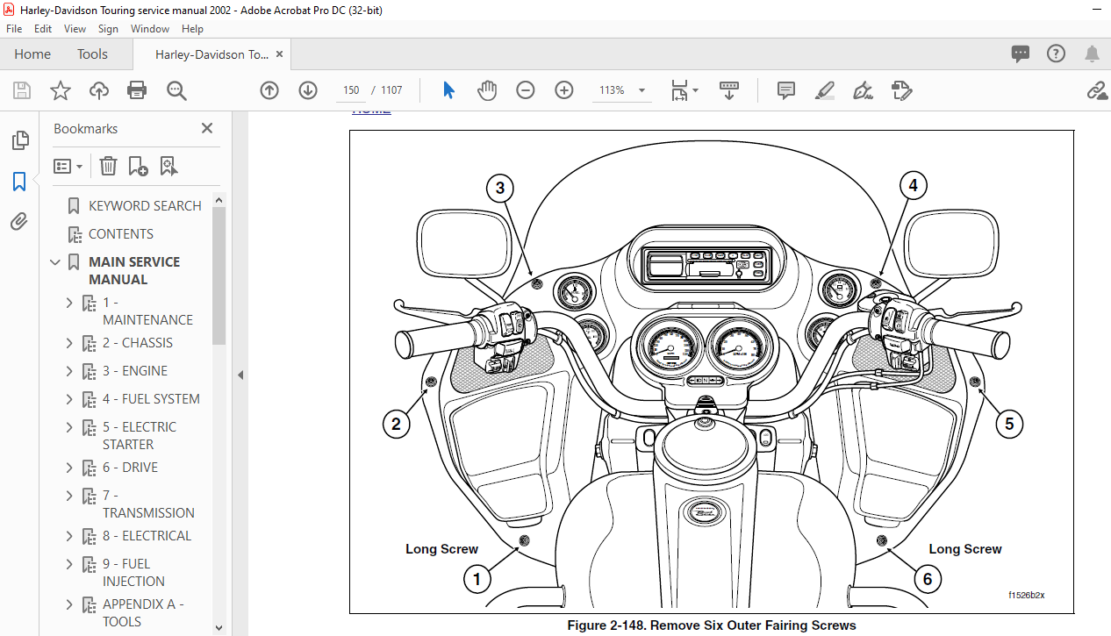Viewport: 1111px width, 636px height.
Task: Open the Sign document pen tool
Action: [x=863, y=90]
